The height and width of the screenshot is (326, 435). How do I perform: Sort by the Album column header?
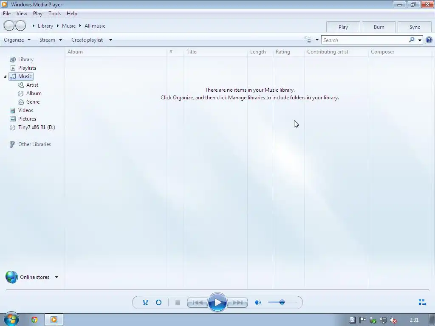(116, 52)
